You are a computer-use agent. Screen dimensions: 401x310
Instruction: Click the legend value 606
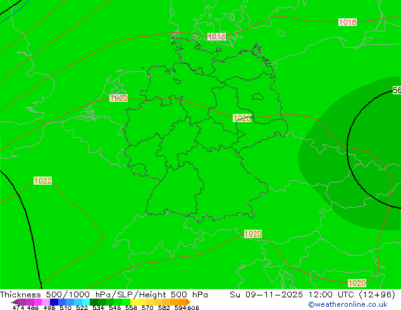pyautogui.click(x=193, y=307)
